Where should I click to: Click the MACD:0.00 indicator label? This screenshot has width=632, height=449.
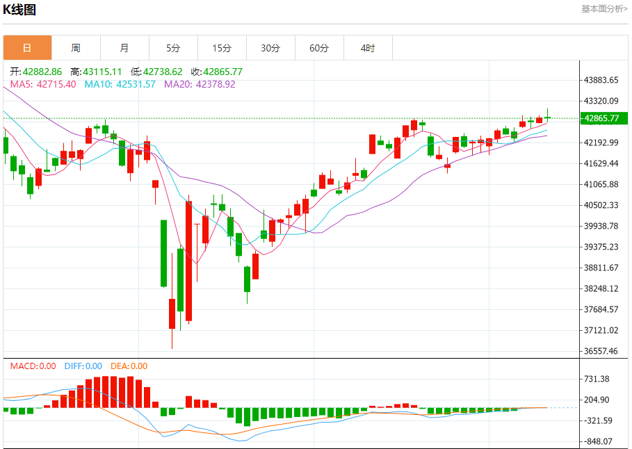click(x=33, y=366)
